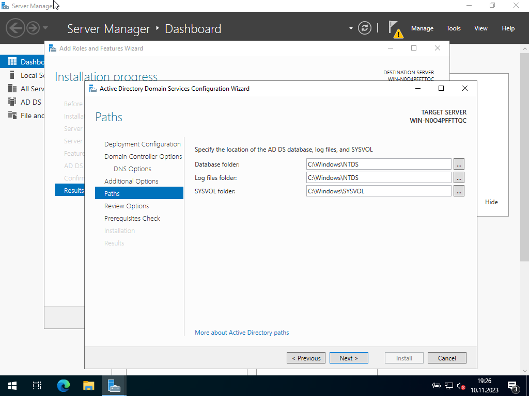Click the Next button
Image resolution: width=529 pixels, height=396 pixels.
tap(349, 358)
